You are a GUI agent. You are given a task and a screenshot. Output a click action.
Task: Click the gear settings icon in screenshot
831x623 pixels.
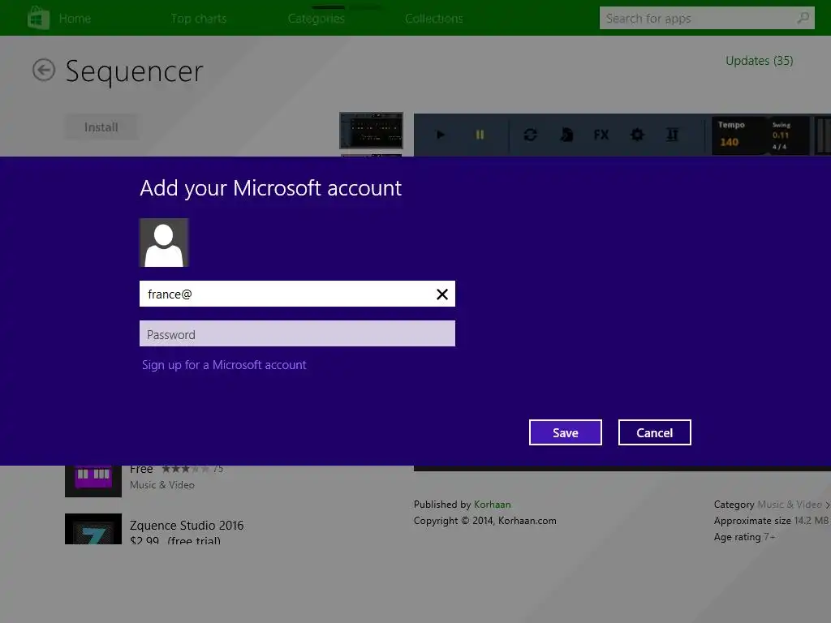coord(637,135)
